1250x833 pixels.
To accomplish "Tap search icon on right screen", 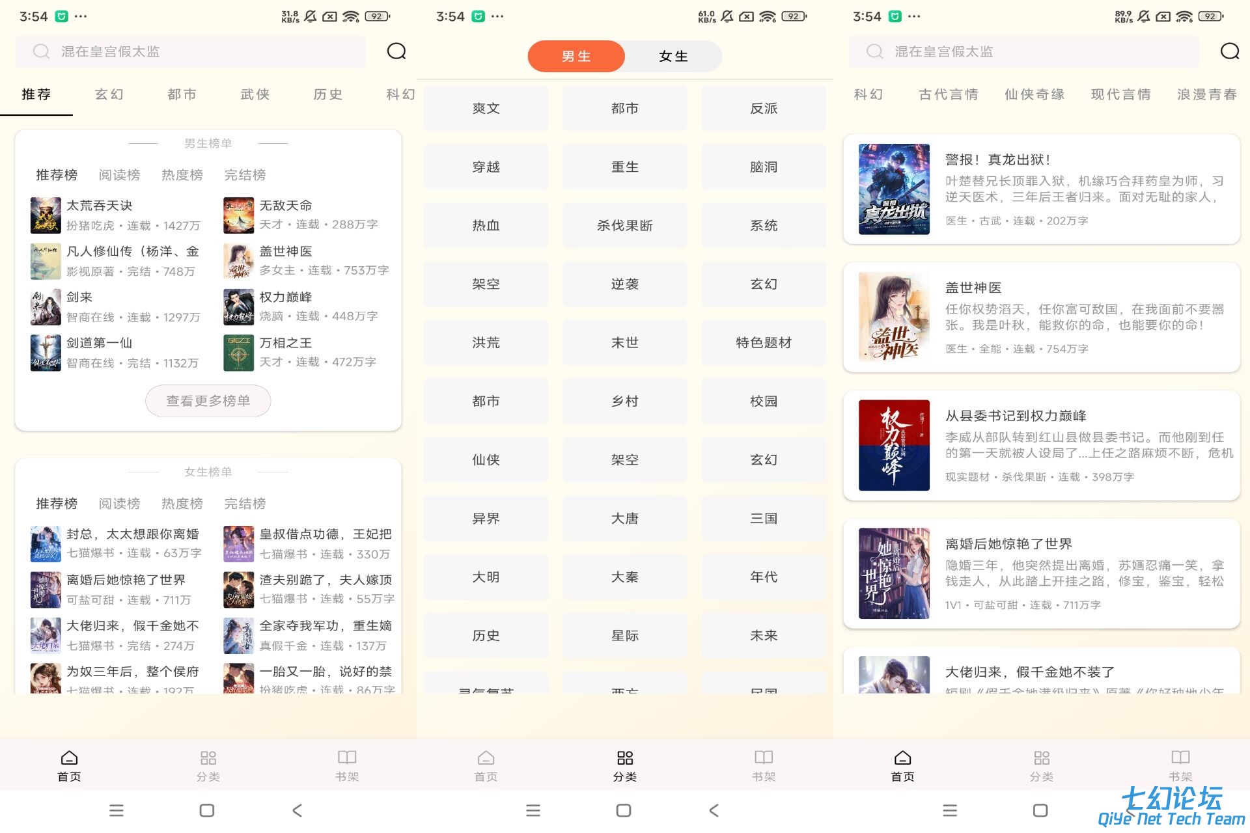I will tap(1229, 51).
